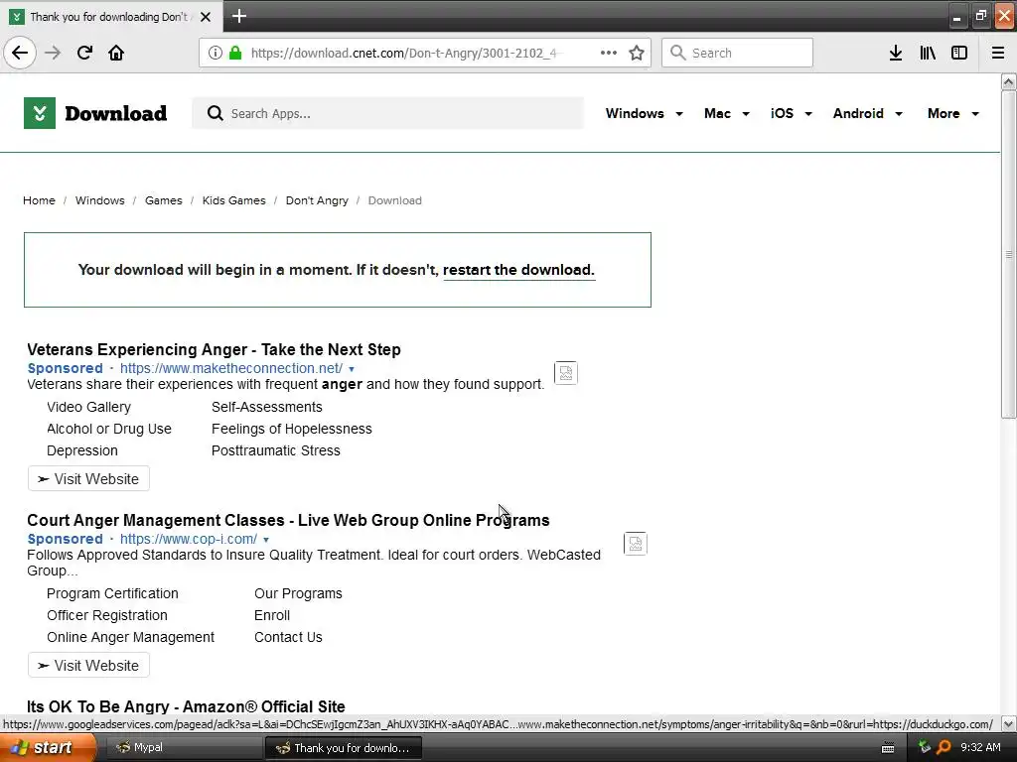Open Self-Assessments sitelink
The height and width of the screenshot is (762, 1017).
[266, 407]
